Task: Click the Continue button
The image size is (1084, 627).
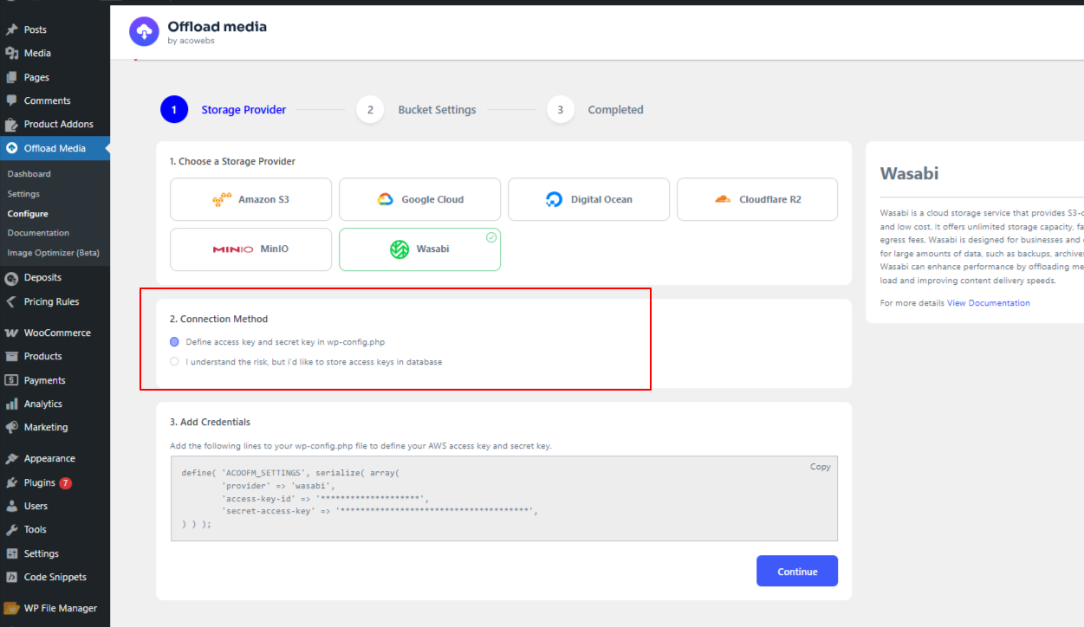Action: pyautogui.click(x=797, y=572)
